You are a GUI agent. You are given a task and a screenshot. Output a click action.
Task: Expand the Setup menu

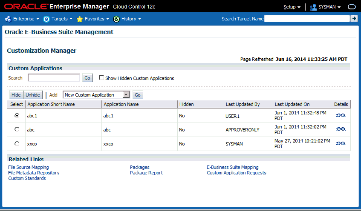pyautogui.click(x=292, y=7)
